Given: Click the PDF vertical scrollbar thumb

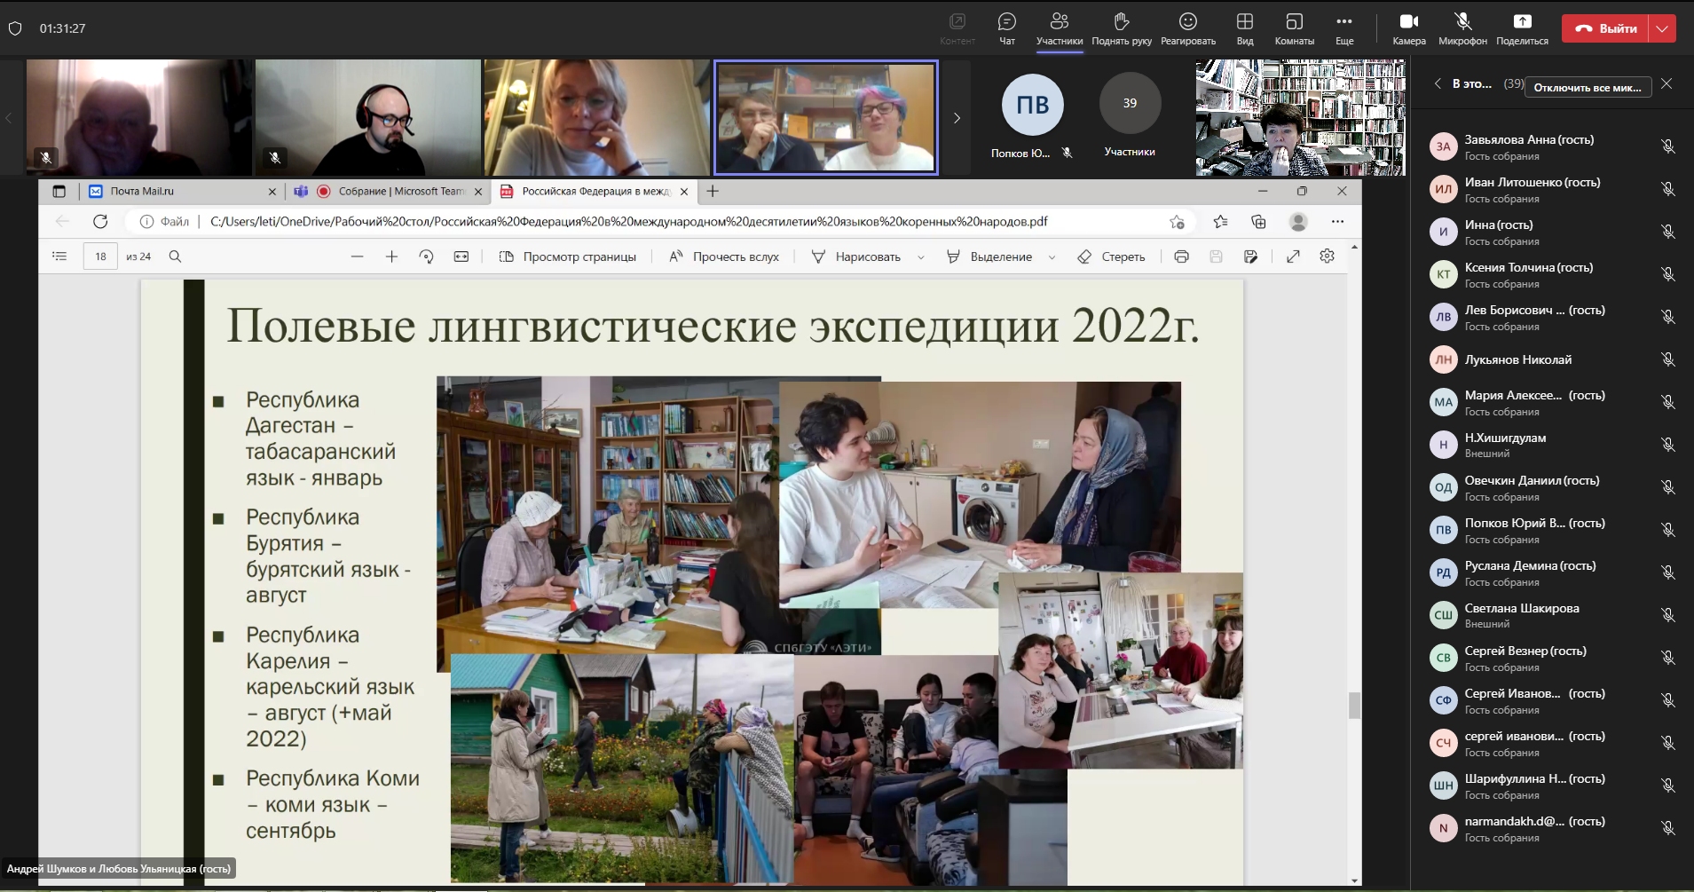Looking at the screenshot, I should coord(1354,706).
